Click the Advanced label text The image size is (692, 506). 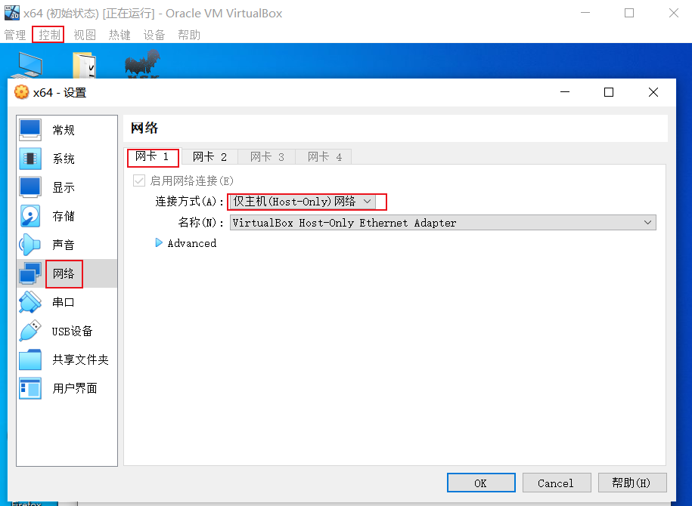pyautogui.click(x=192, y=243)
